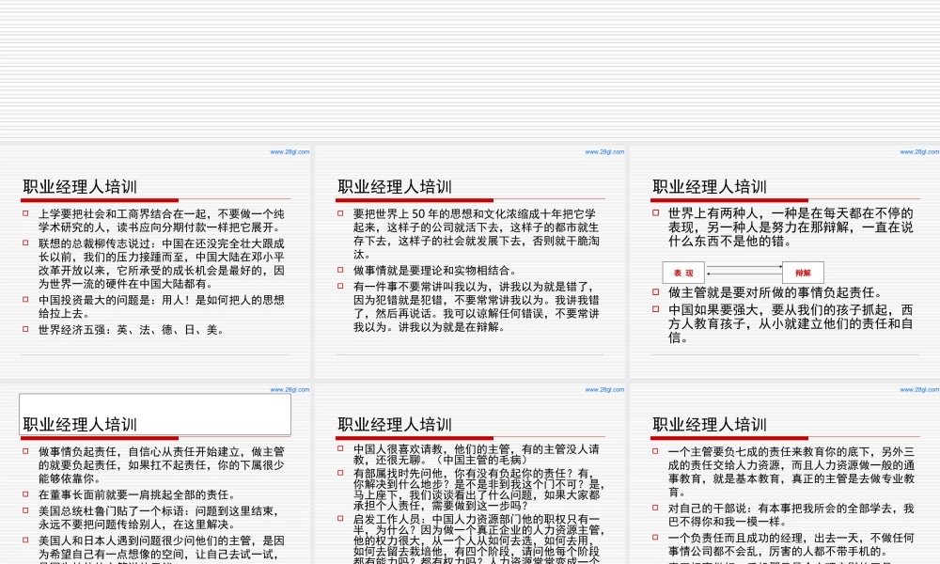Click the red bullet beside 世界经济五强 text

pos(26,329)
